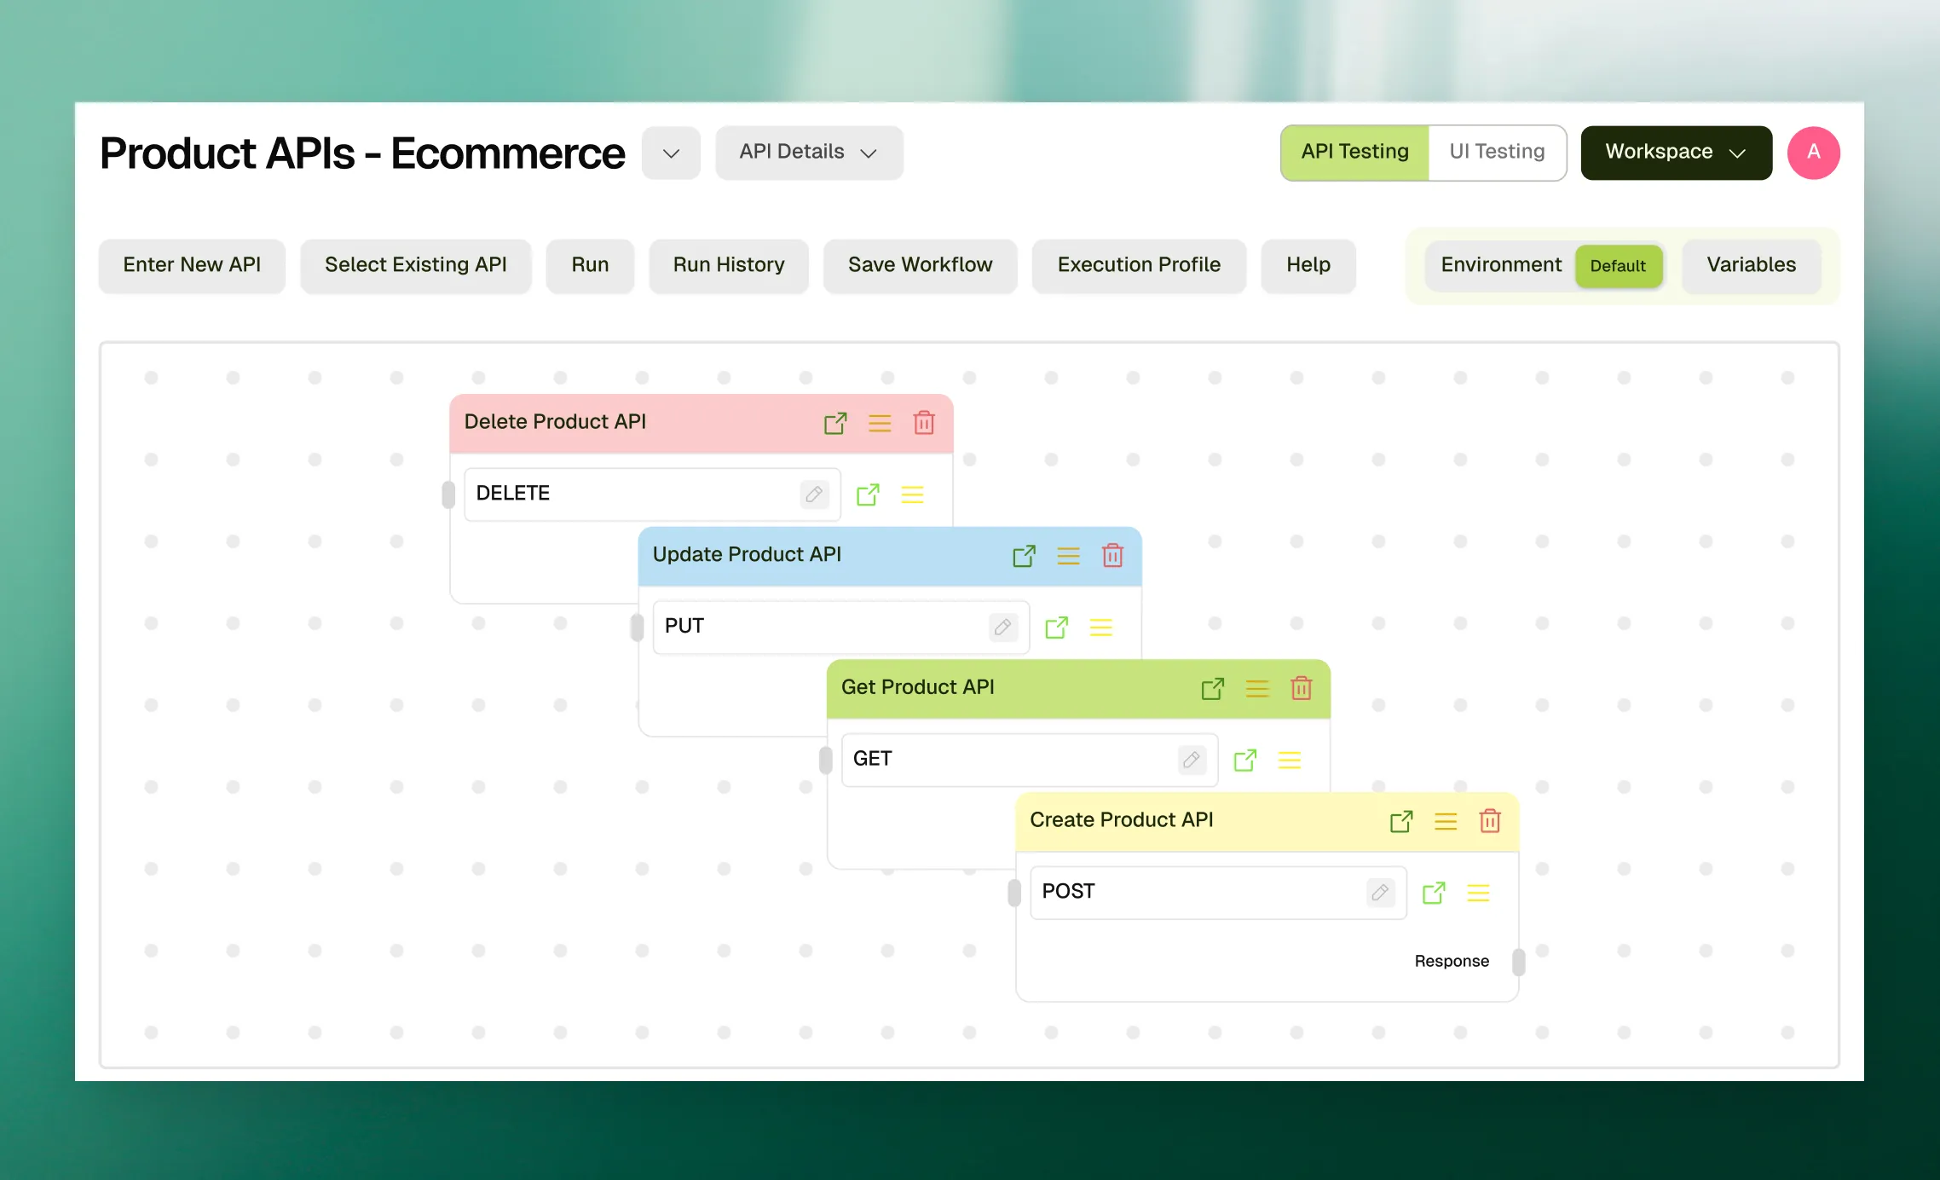Viewport: 1940px width, 1180px height.
Task: Open the Workspace dropdown
Action: coord(1676,153)
